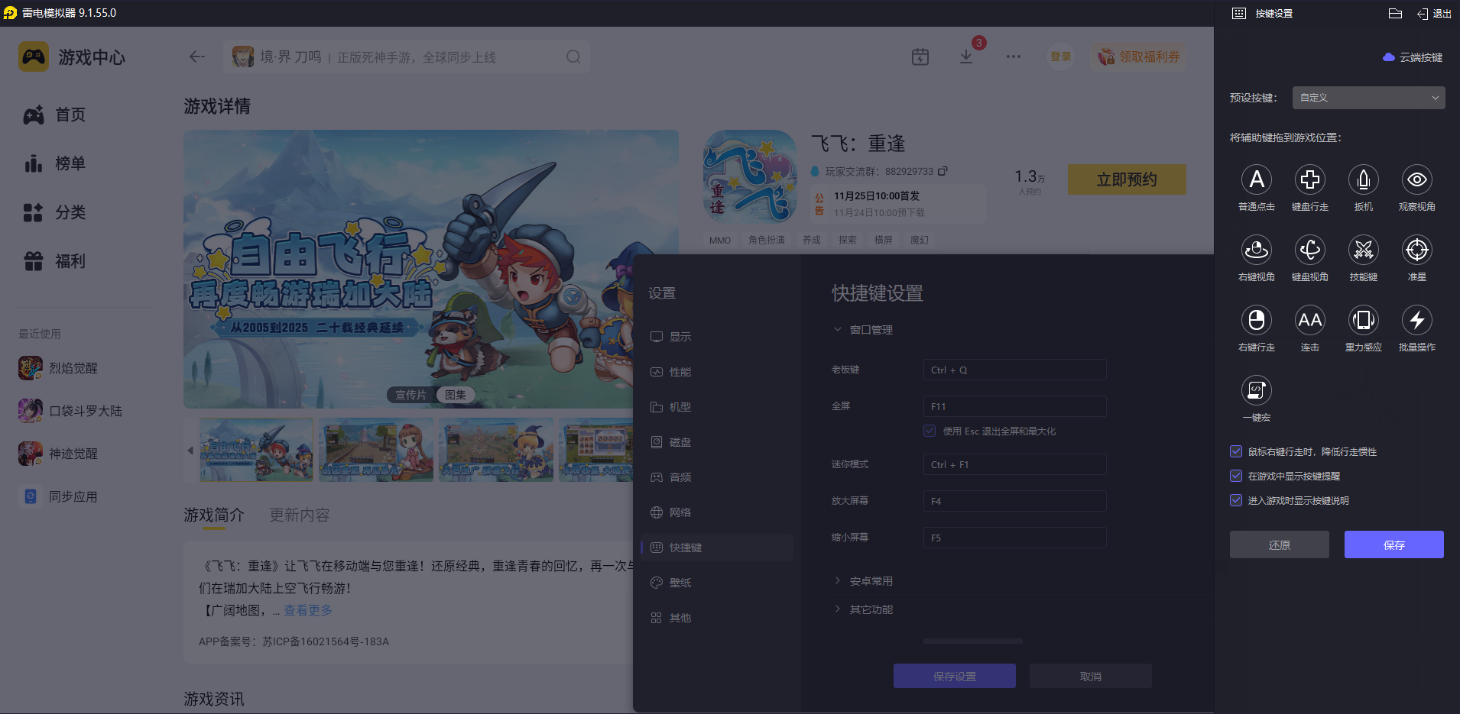
Task: Open the 分类 categories page
Action: point(55,212)
